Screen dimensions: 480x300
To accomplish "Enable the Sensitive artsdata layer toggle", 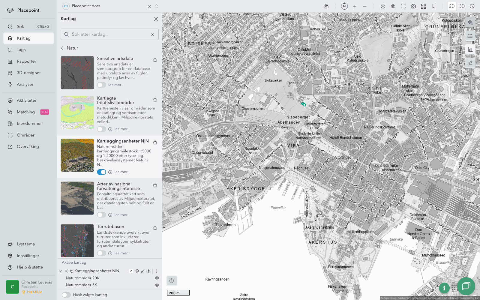I will point(101,85).
